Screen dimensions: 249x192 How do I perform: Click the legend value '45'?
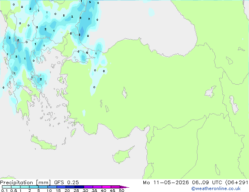pyautogui.click(x=112, y=190)
